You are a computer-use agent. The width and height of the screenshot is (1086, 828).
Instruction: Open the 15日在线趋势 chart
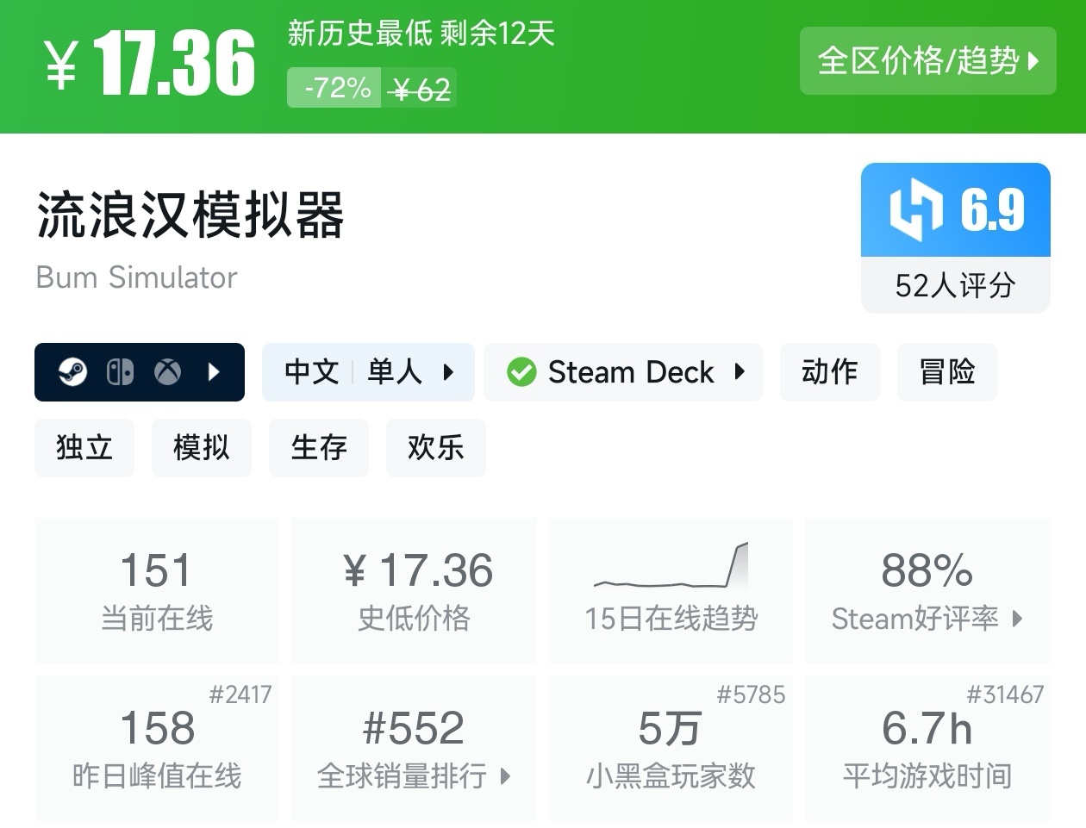671,590
